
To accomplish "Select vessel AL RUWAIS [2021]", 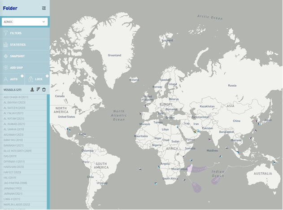I will [x=23, y=124].
